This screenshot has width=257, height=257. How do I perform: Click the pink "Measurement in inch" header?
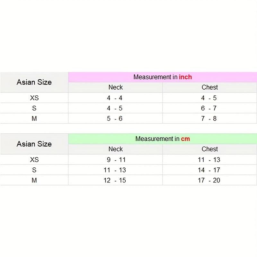click(x=163, y=77)
